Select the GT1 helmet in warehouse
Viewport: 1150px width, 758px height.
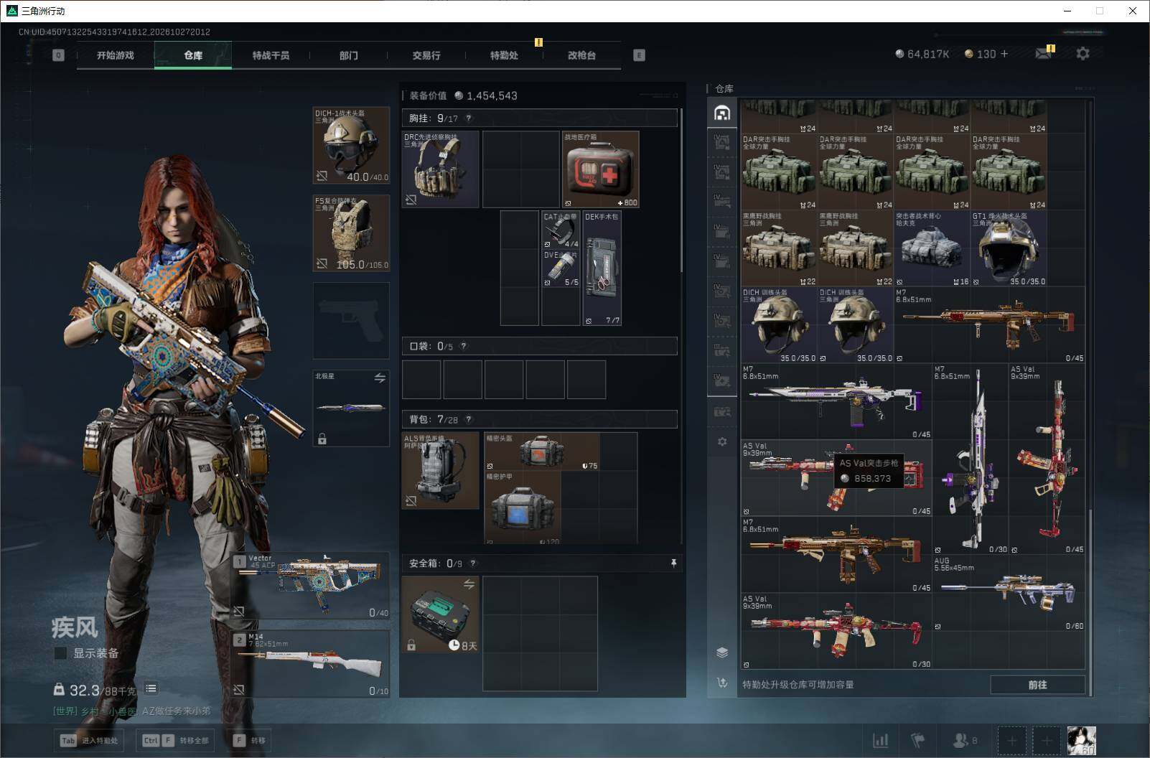pos(1009,248)
